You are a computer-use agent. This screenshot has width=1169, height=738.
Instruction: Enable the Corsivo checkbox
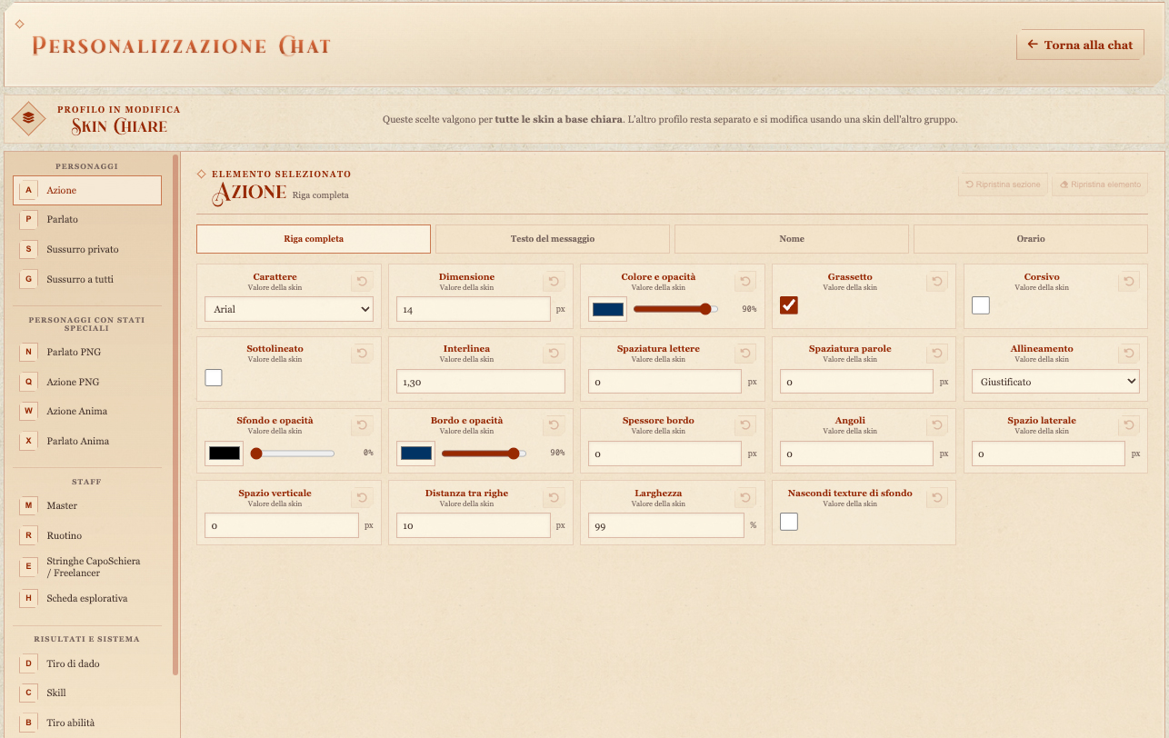(981, 305)
